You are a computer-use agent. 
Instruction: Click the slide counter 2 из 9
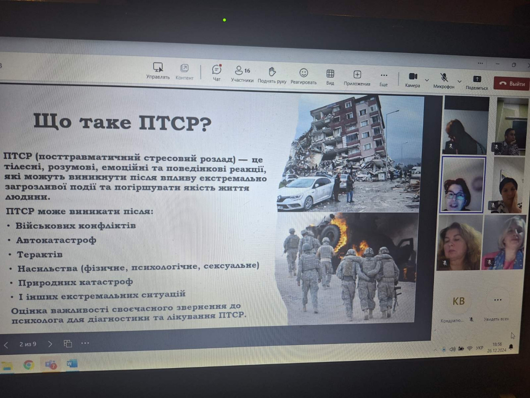point(28,344)
